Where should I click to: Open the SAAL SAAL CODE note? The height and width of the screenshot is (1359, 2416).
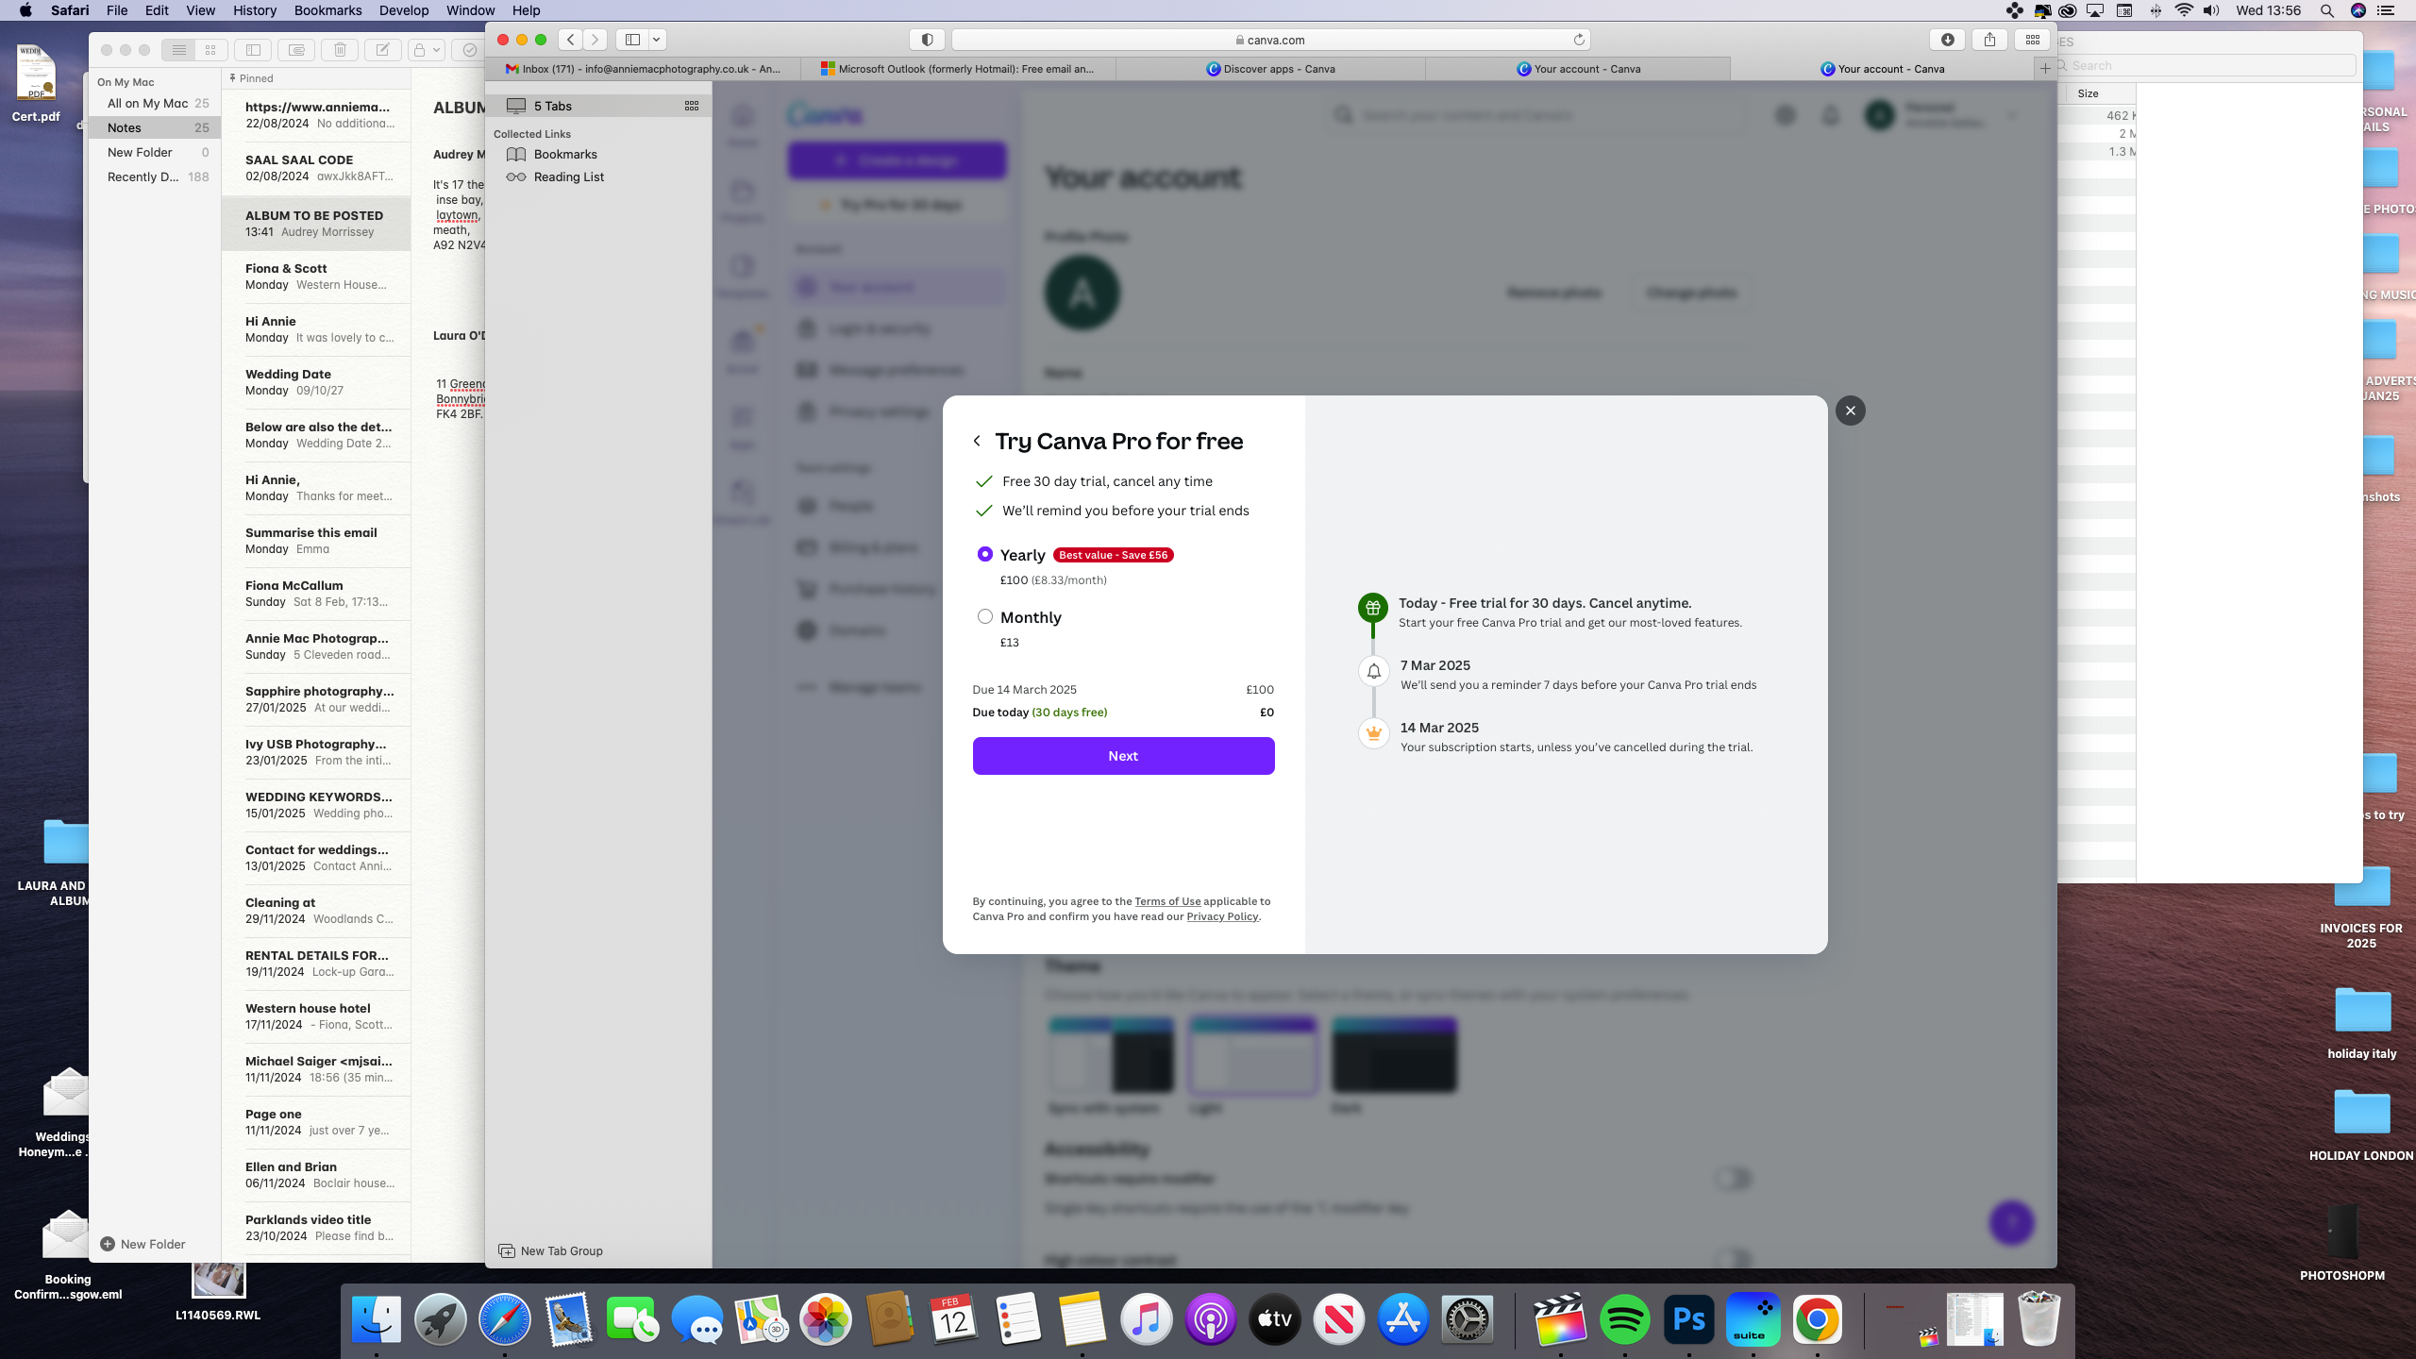[x=316, y=168]
